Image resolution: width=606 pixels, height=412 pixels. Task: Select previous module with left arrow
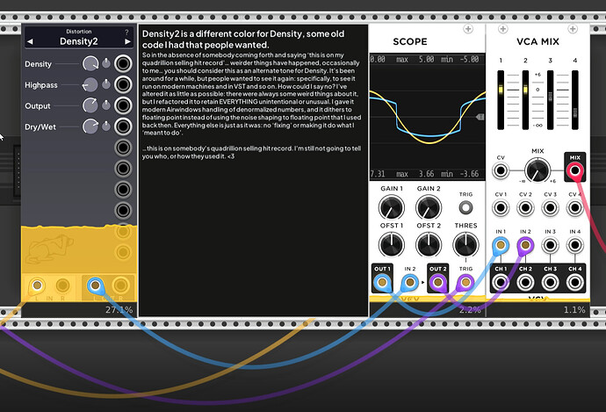[x=30, y=42]
